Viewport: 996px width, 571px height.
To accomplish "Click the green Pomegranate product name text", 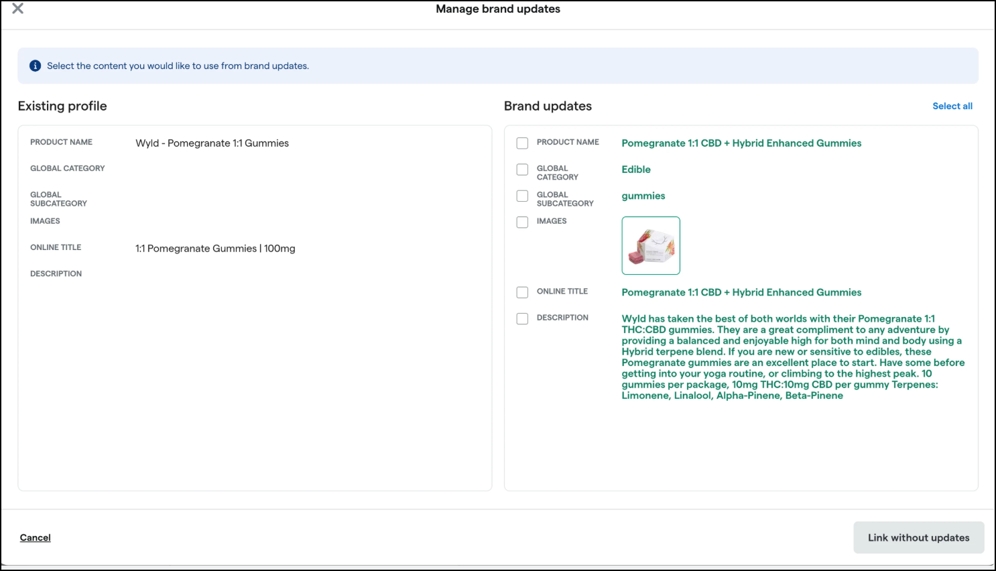I will coord(741,143).
